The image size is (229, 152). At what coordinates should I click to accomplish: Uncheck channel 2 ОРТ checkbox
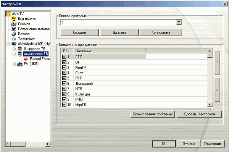pos(64,62)
